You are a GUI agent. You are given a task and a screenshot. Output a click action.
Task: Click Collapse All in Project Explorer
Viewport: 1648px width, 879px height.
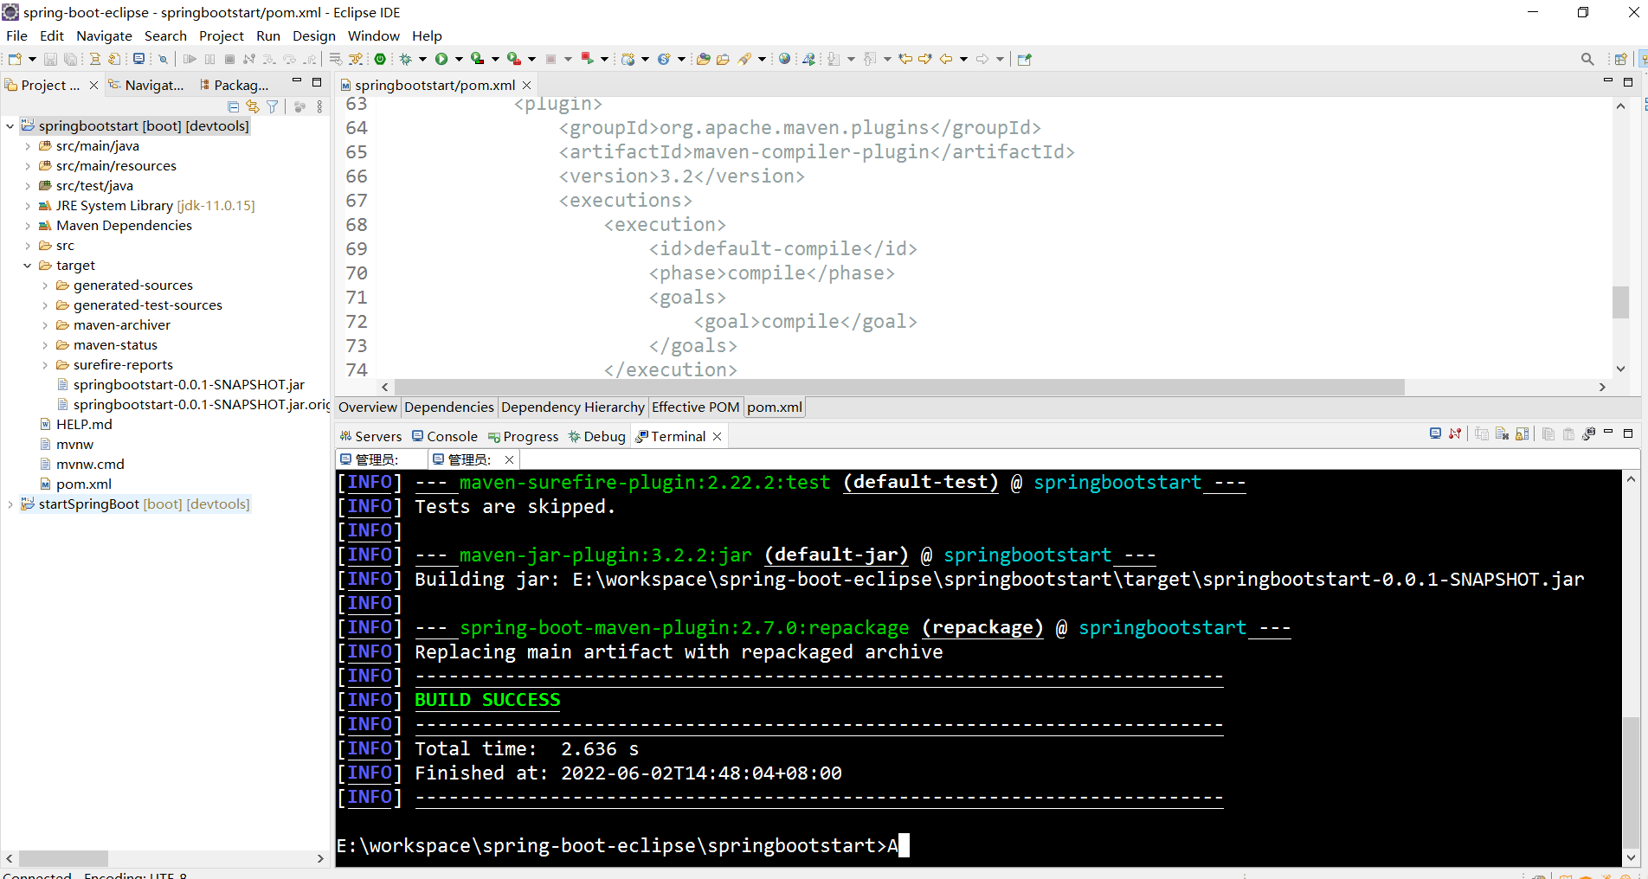click(233, 106)
